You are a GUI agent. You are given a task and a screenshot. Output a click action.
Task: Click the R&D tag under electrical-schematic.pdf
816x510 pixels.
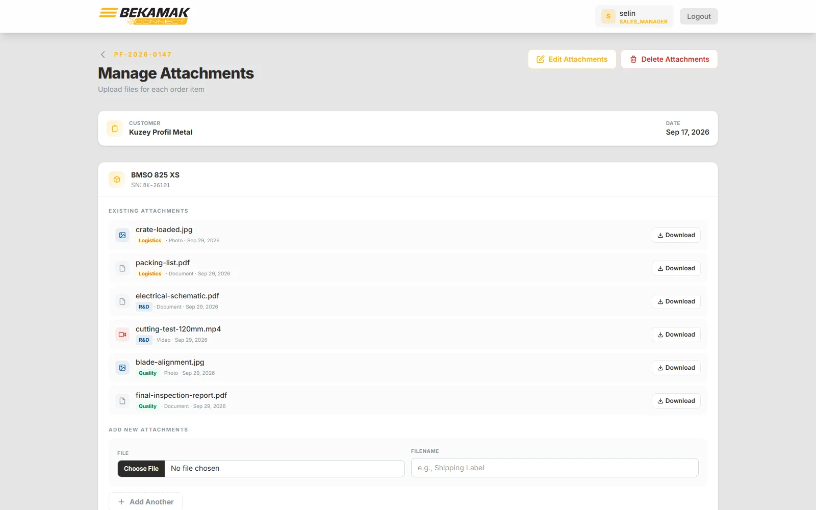click(144, 307)
